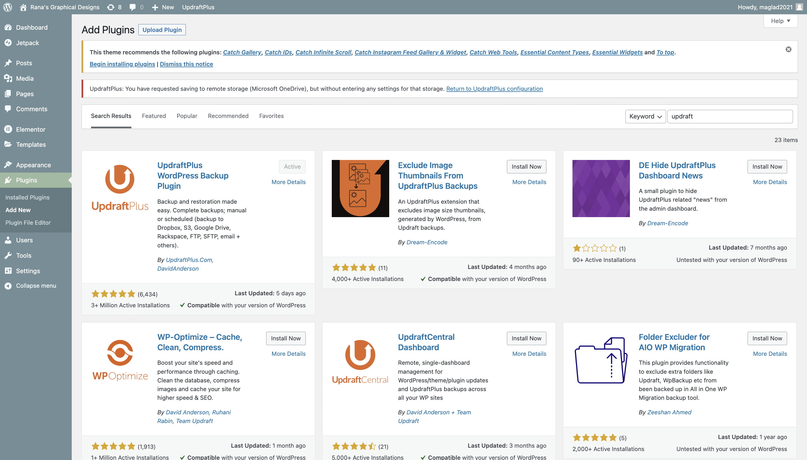Click the Media sidebar icon

(x=8, y=78)
